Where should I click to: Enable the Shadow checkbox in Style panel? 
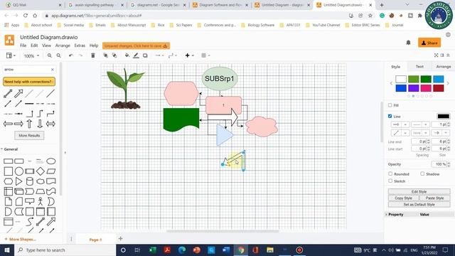[422, 174]
